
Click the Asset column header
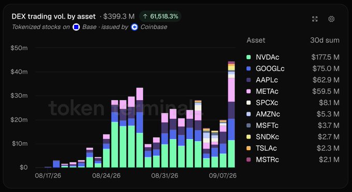[x=256, y=40]
